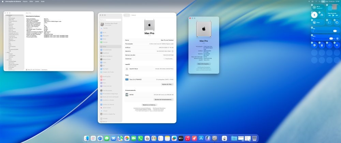The width and height of the screenshot is (341, 143).
Task: Open Stage Manager control in Control Center
Action: coord(329,22)
